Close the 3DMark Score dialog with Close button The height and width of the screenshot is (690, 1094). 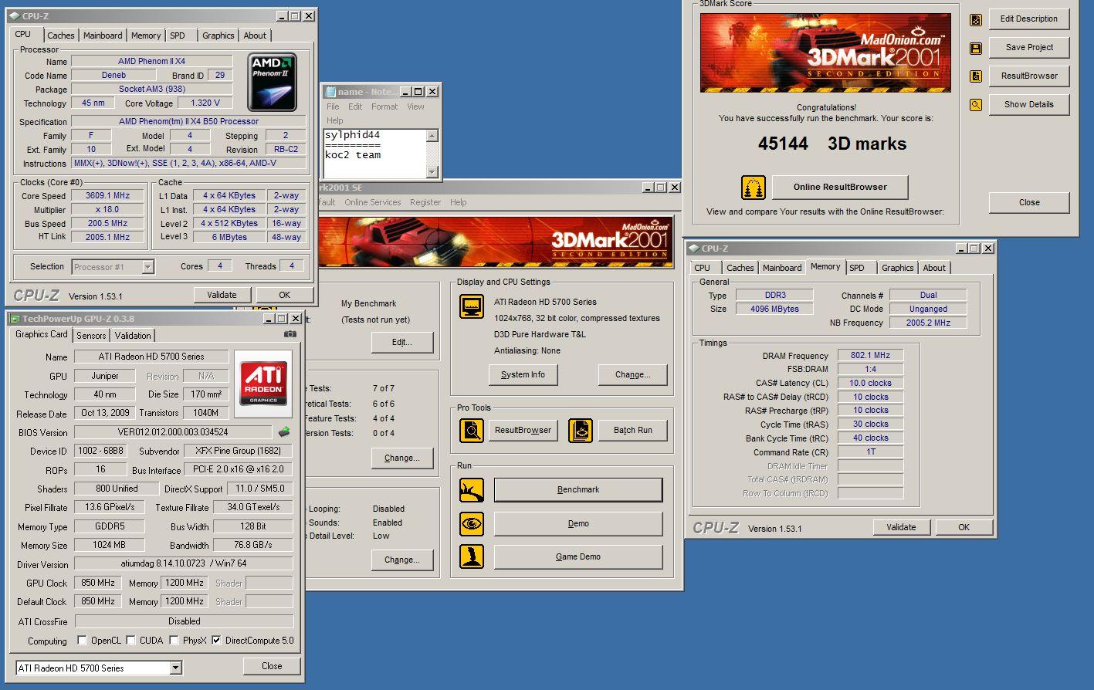pos(1029,202)
